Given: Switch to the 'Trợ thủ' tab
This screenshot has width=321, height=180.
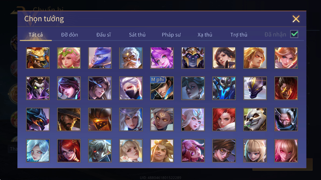Looking at the screenshot, I should [239, 35].
